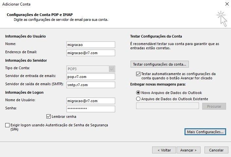The width and height of the screenshot is (231, 157).
Task: Go back with the Voltar button
Action: coord(164,150)
